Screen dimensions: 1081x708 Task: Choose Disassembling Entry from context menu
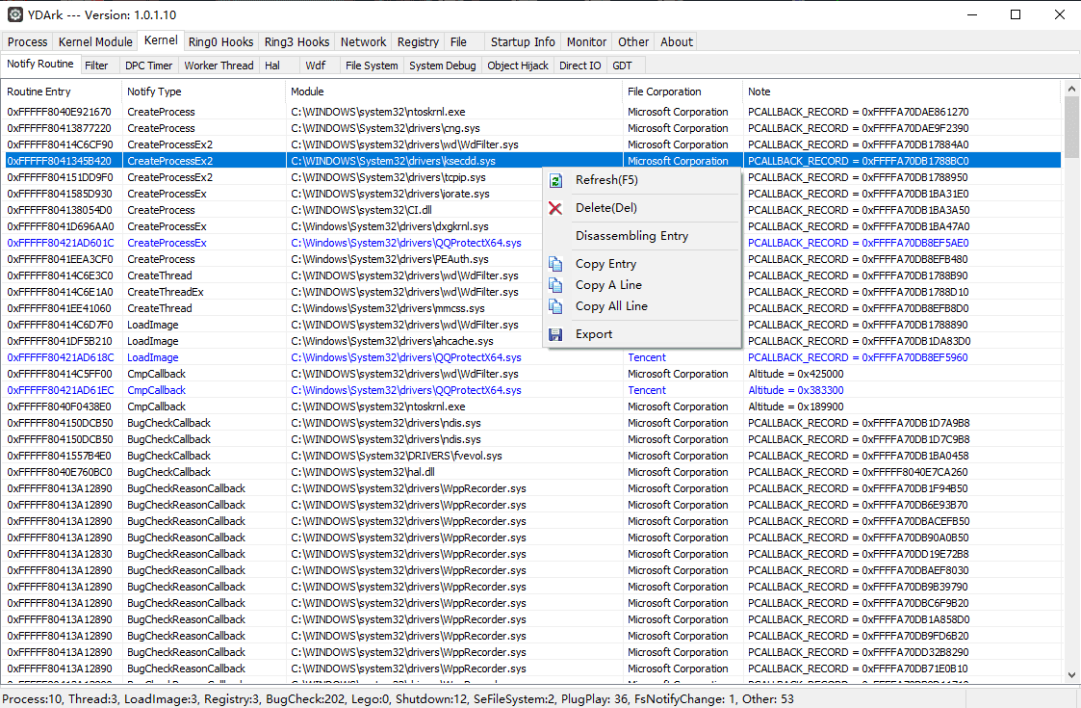click(642, 236)
